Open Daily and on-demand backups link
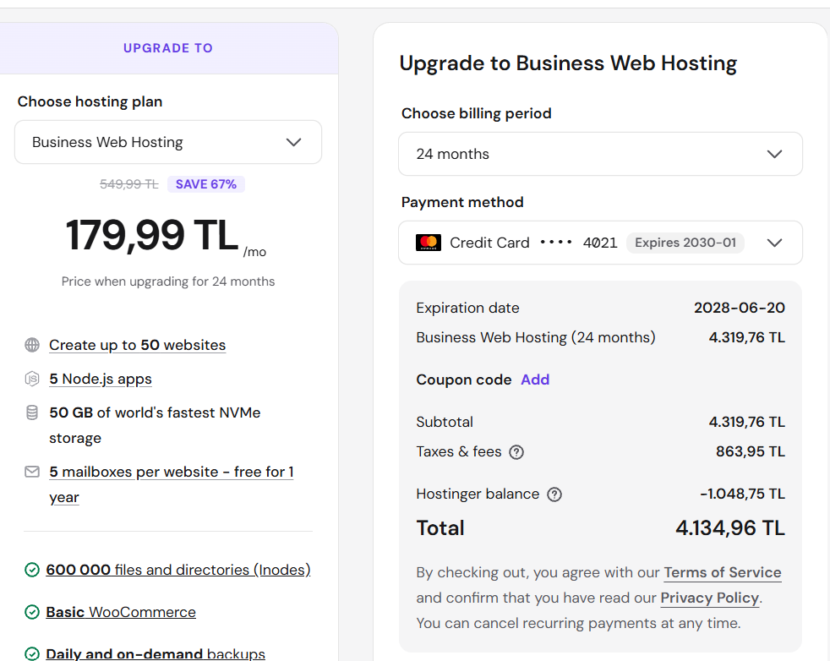This screenshot has height=661, width=830. [156, 654]
